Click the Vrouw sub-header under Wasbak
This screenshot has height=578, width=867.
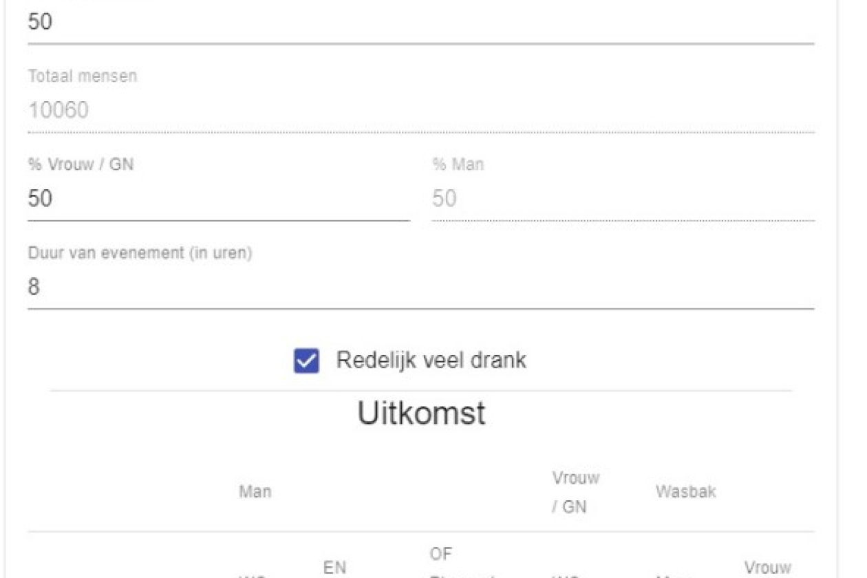pyautogui.click(x=768, y=568)
